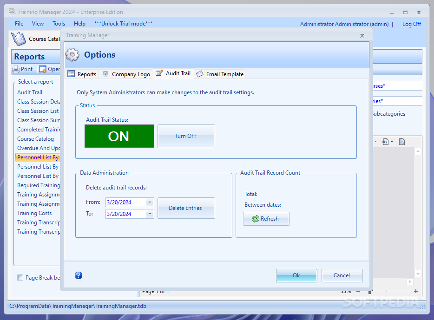Click the Subcategories label in background window
Screen dimensions: 434x320
coord(389,114)
